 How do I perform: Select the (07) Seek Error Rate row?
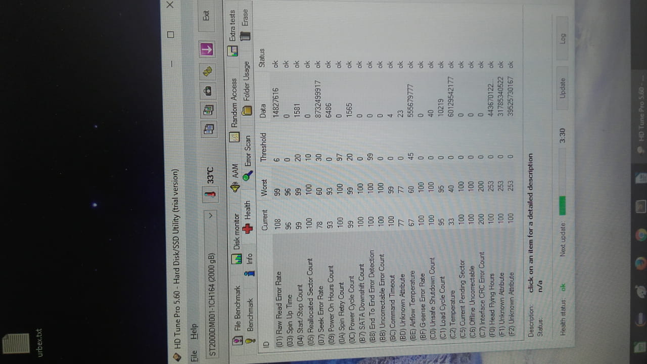click(320, 202)
